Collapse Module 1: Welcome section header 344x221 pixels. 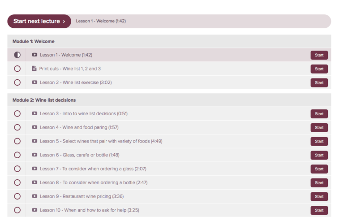(34, 41)
